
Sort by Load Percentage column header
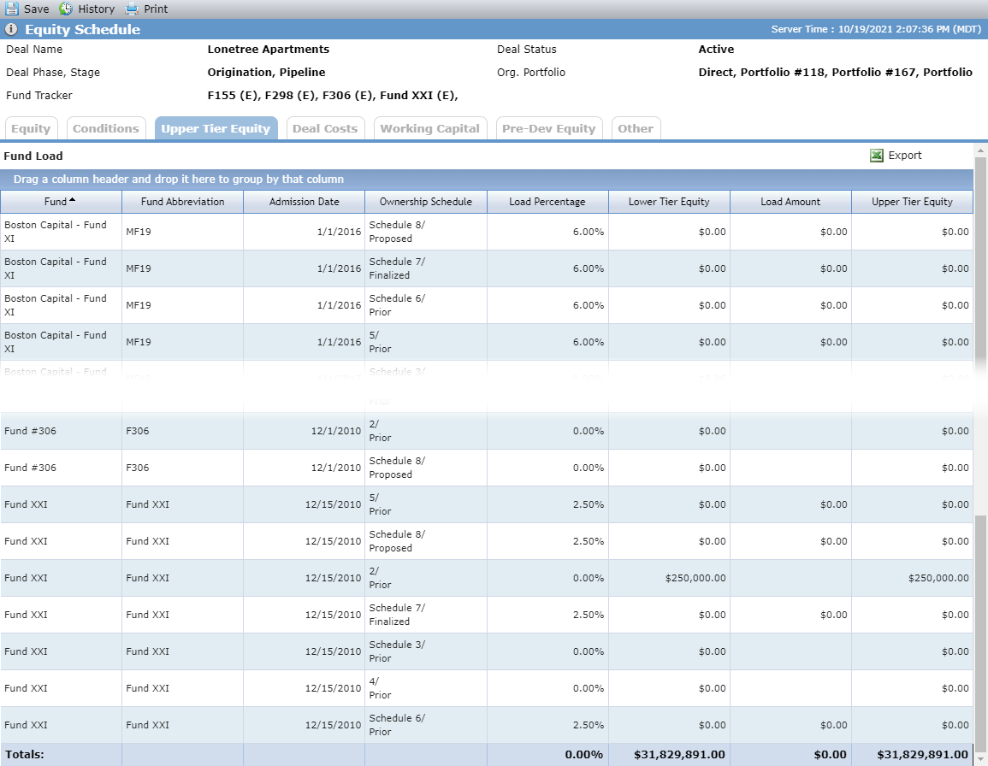(547, 202)
